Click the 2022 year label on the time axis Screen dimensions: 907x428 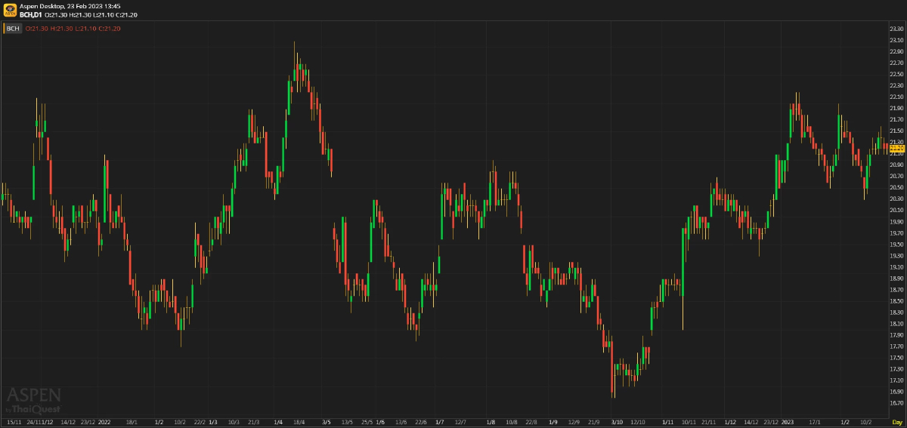tap(104, 422)
